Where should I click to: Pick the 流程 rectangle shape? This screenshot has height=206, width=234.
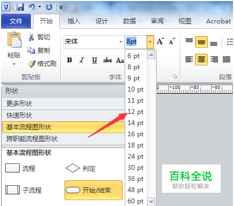(x=20, y=168)
